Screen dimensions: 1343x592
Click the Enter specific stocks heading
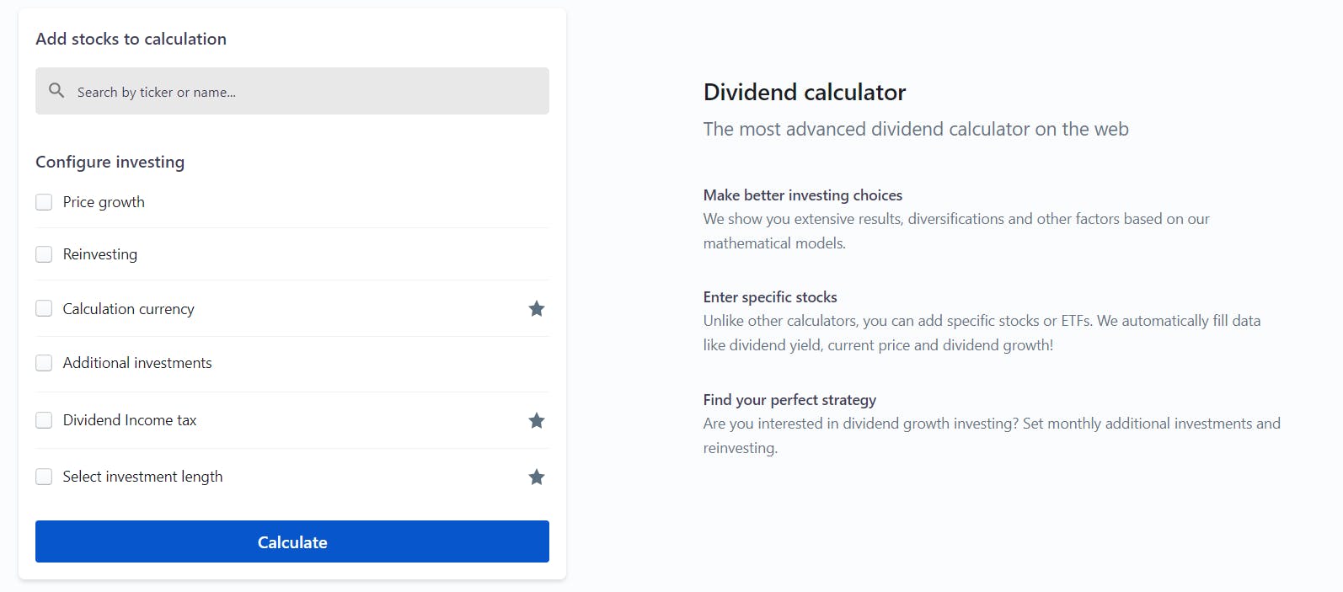pos(770,297)
